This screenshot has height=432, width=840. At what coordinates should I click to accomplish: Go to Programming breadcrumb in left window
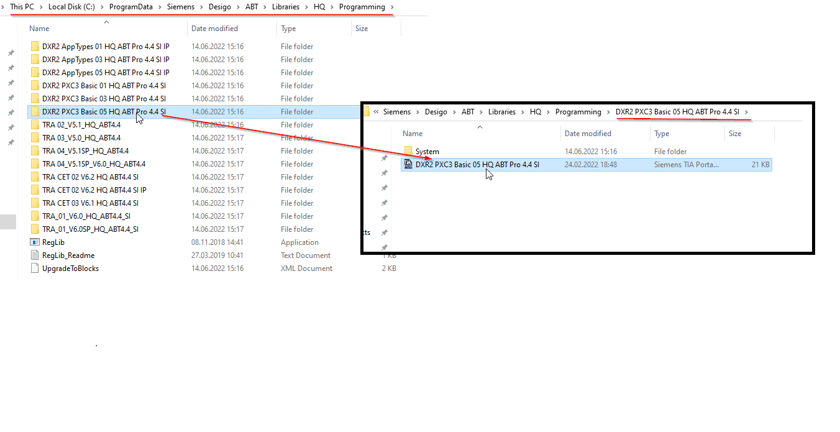(x=362, y=7)
